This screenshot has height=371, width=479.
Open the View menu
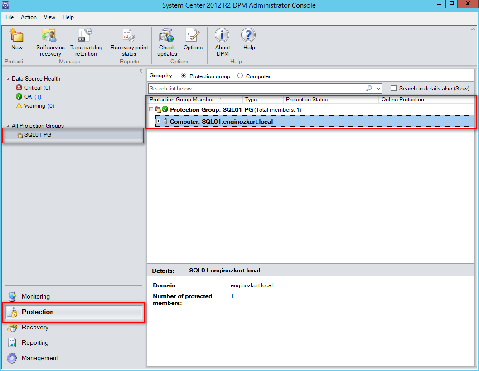click(49, 17)
